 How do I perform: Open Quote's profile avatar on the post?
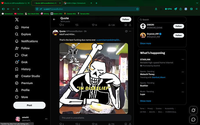pos(55,32)
